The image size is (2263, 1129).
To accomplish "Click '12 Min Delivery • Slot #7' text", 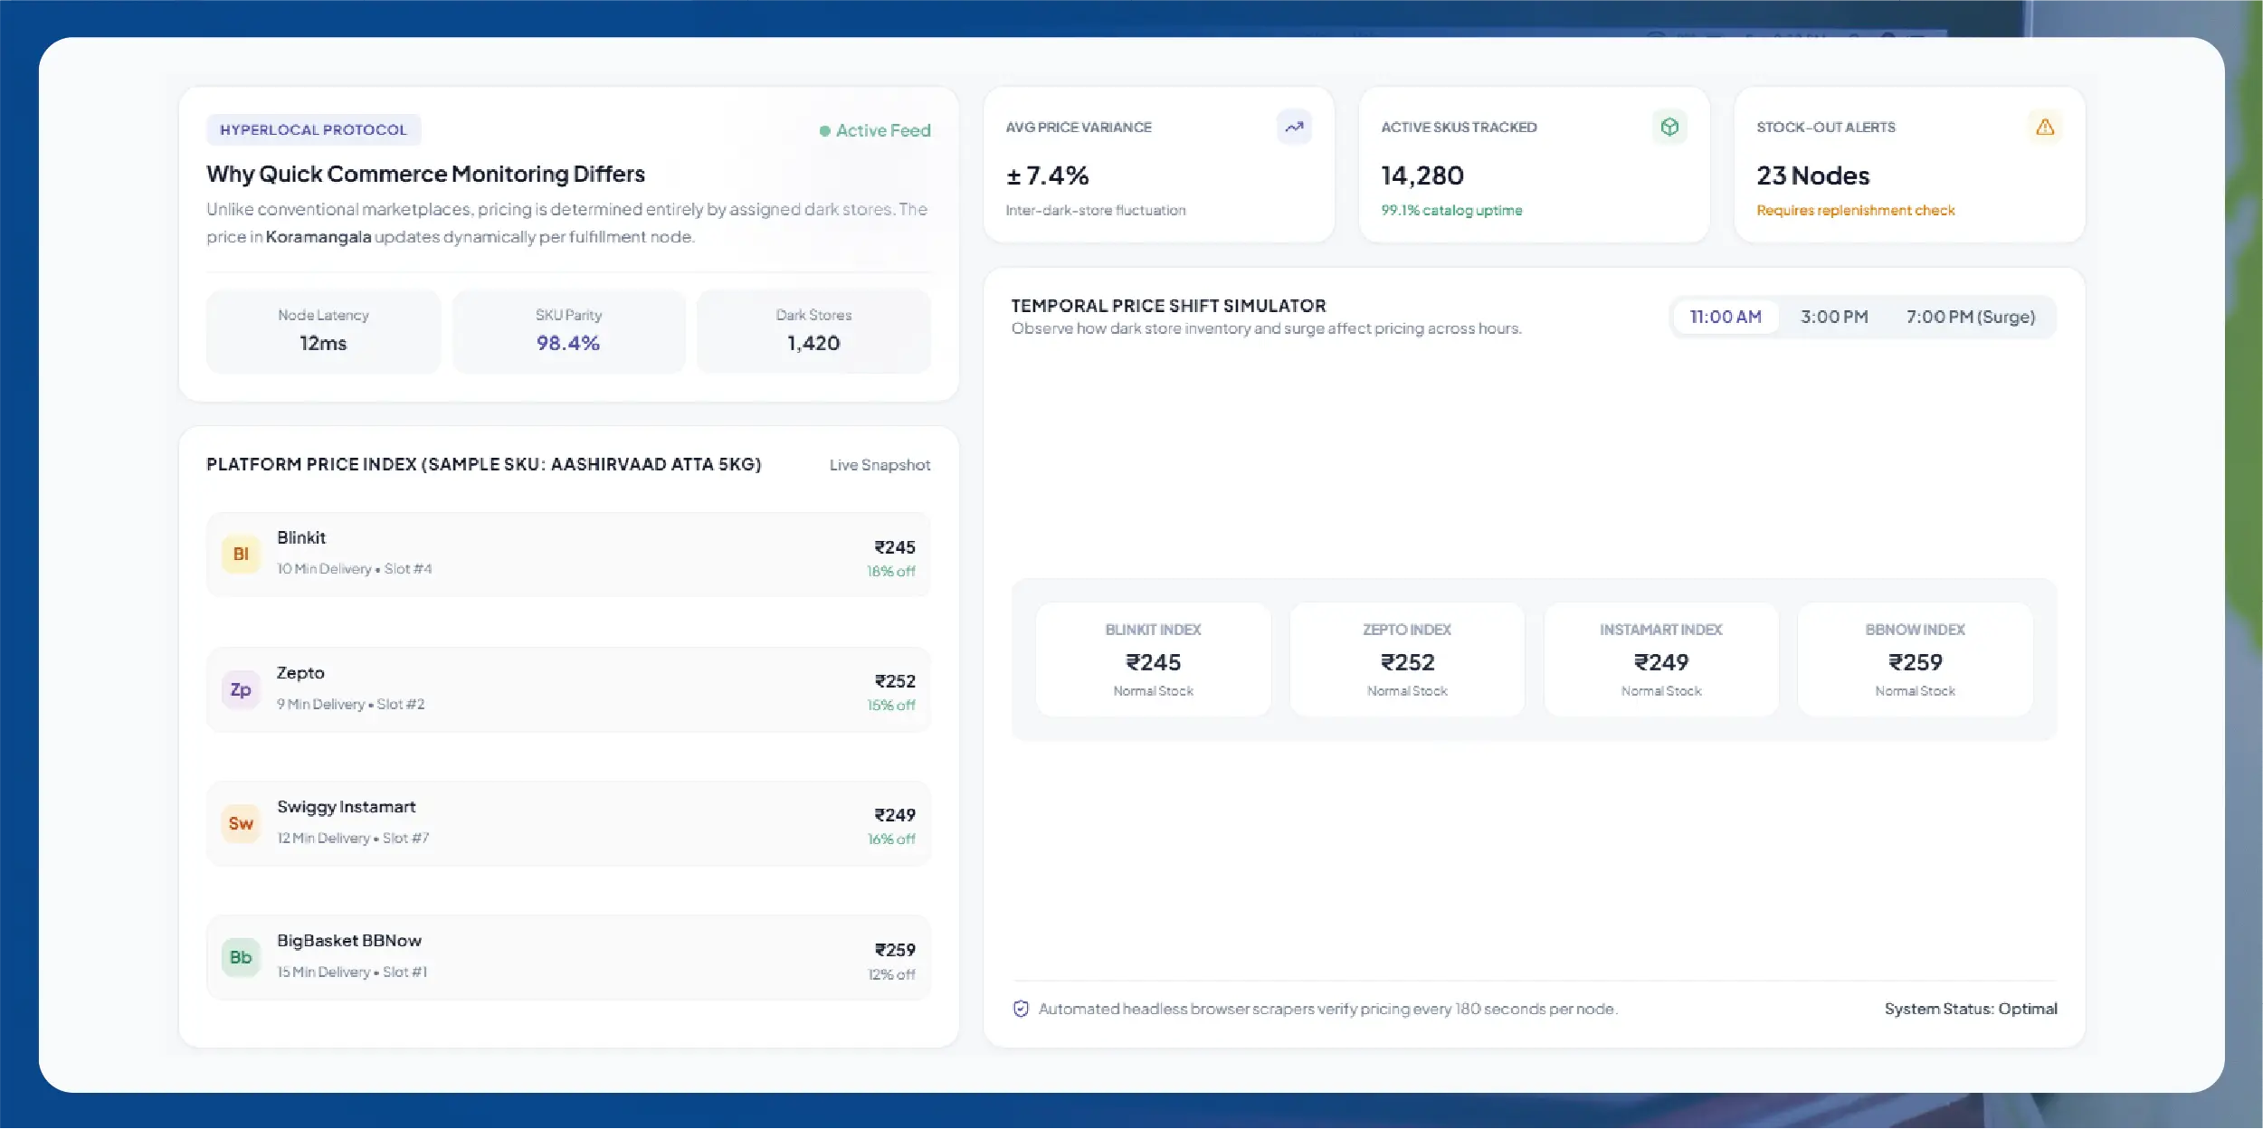I will [x=353, y=839].
